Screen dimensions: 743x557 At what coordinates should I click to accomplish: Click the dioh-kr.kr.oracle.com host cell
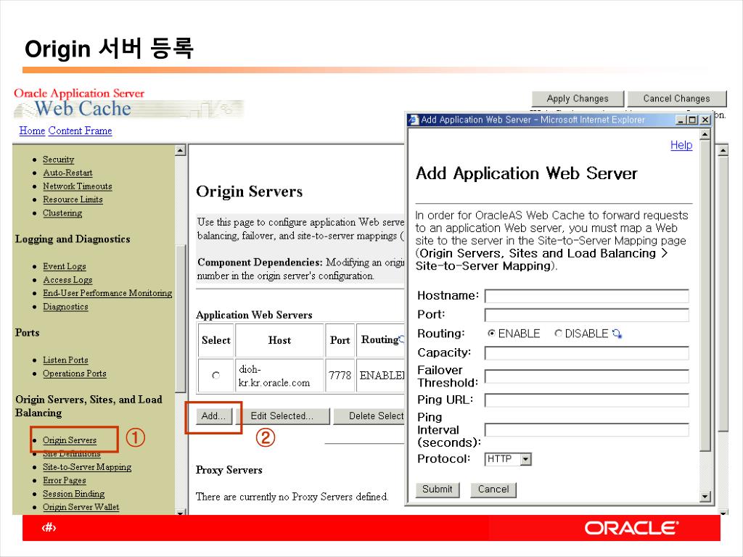[x=279, y=375]
